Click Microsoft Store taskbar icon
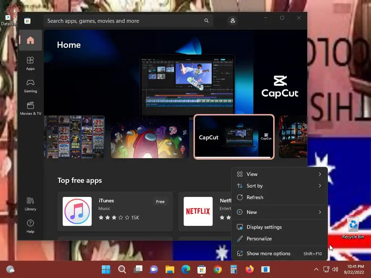The width and height of the screenshot is (371, 278). [x=201, y=269]
